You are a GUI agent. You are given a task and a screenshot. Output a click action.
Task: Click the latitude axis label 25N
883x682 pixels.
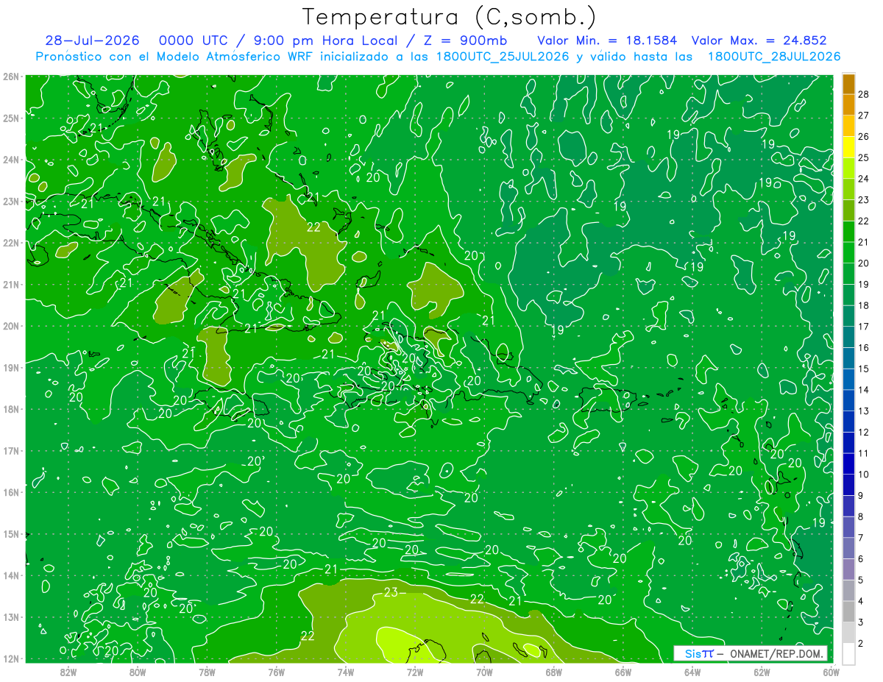[11, 118]
